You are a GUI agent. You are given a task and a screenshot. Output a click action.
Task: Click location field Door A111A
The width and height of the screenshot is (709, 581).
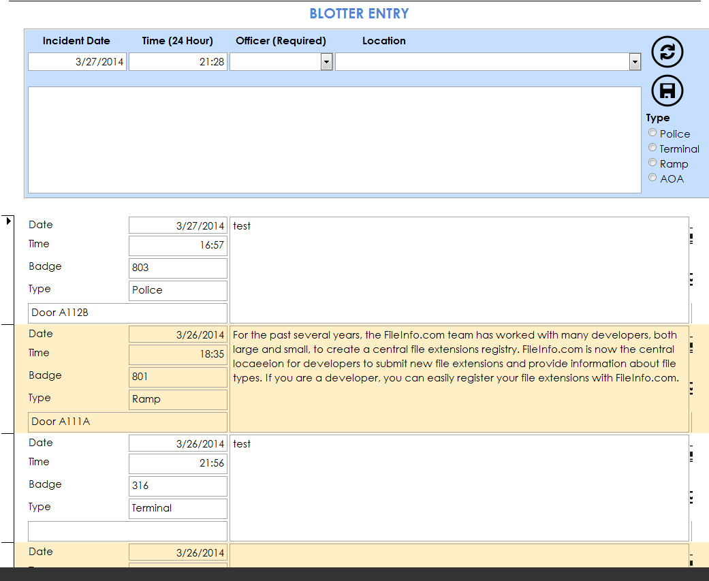coord(127,422)
